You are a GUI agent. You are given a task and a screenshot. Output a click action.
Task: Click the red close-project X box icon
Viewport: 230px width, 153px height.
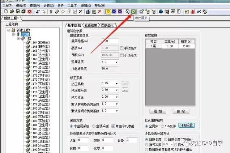pos(30,12)
